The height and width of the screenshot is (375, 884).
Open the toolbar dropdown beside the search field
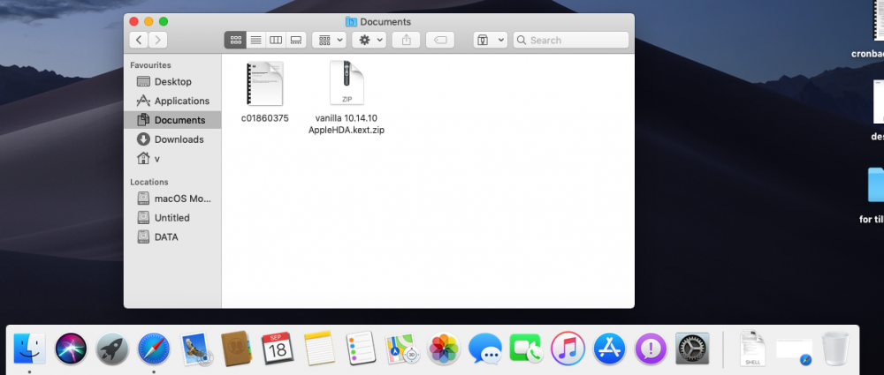coord(491,40)
